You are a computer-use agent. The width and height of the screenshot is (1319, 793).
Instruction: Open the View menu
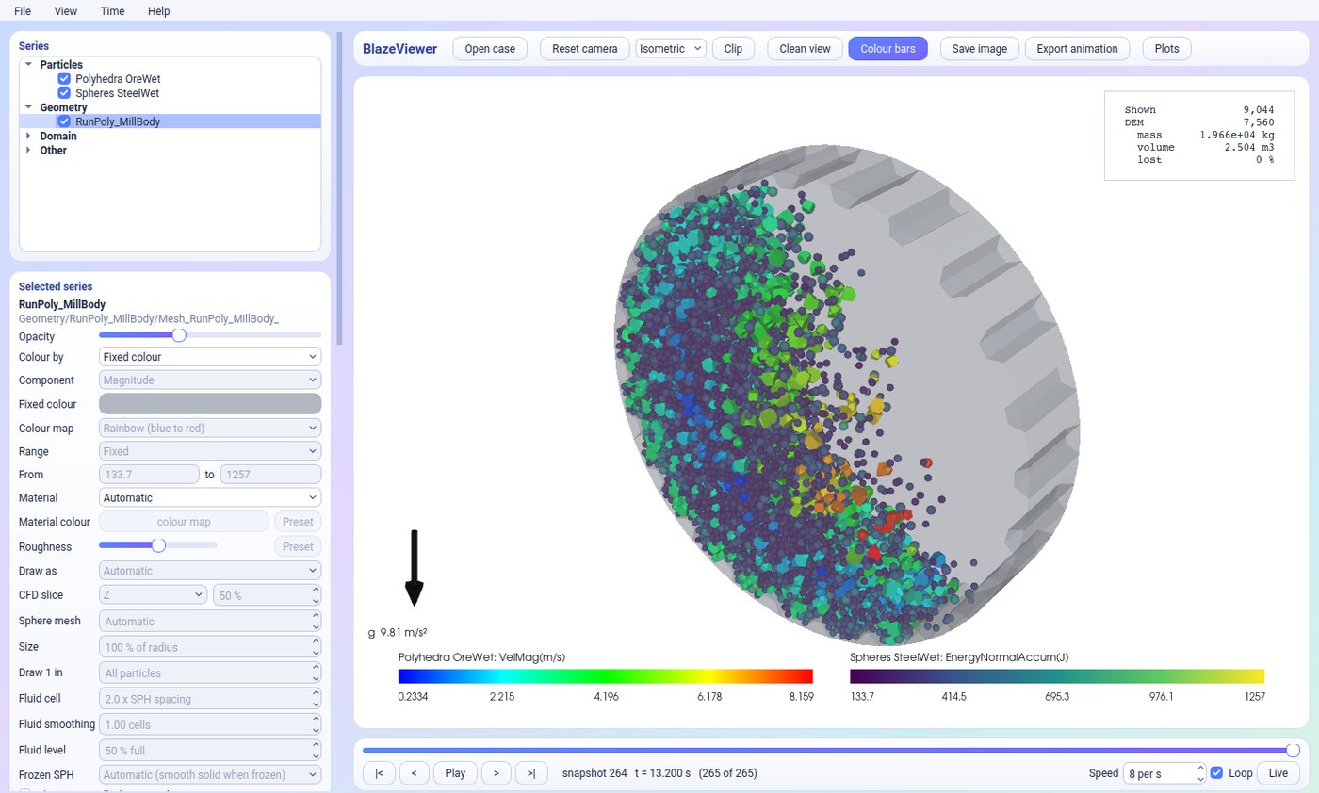tap(66, 11)
